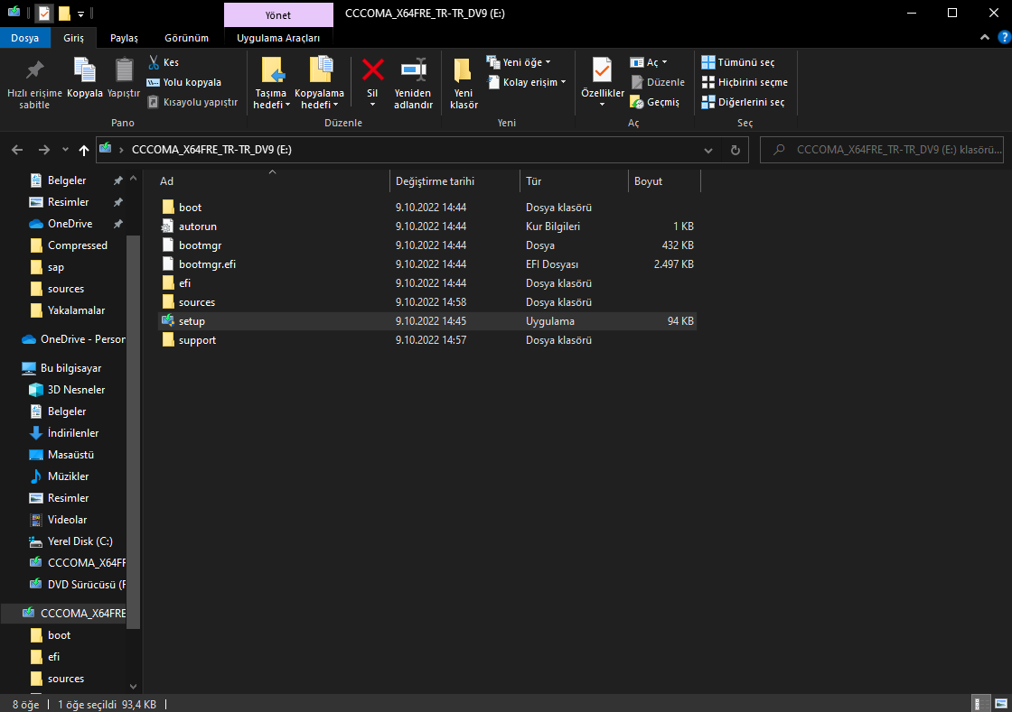This screenshot has height=712, width=1012.
Task: Expand Yeni öğe (New item) dropdown
Action: tap(519, 62)
